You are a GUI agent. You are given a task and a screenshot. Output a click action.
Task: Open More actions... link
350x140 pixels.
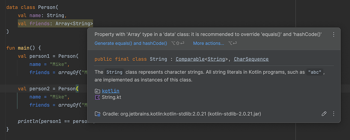[208, 43]
